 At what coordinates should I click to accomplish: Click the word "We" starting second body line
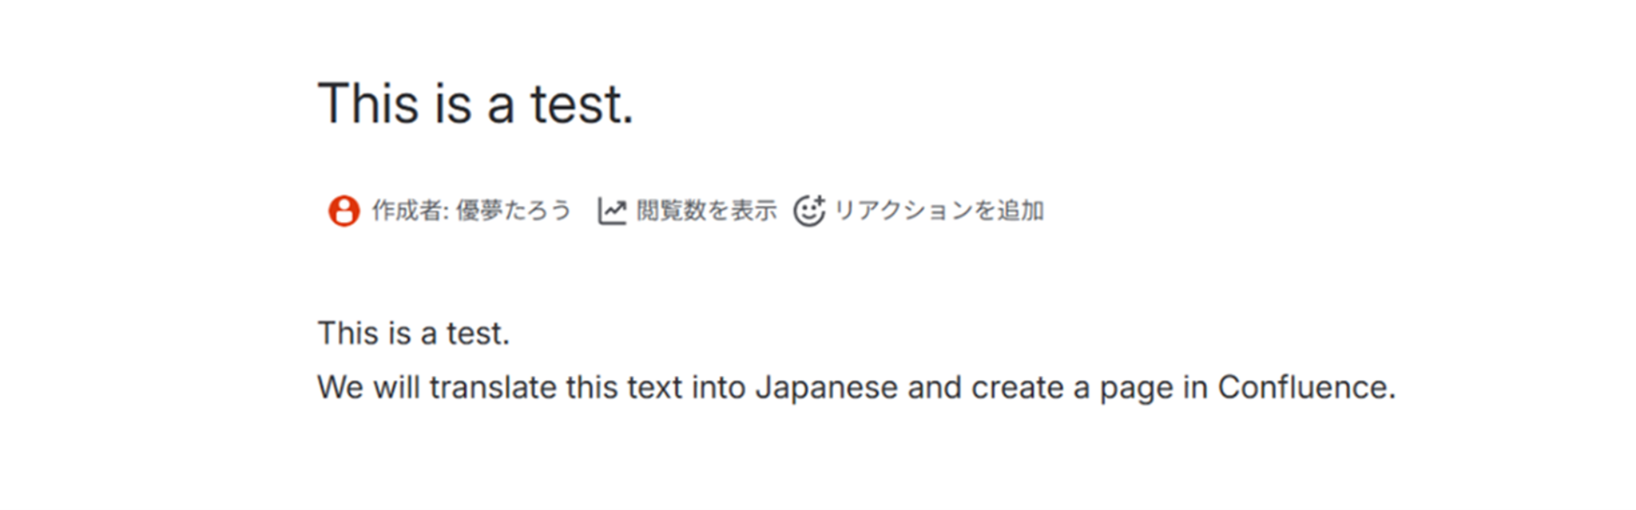point(340,388)
